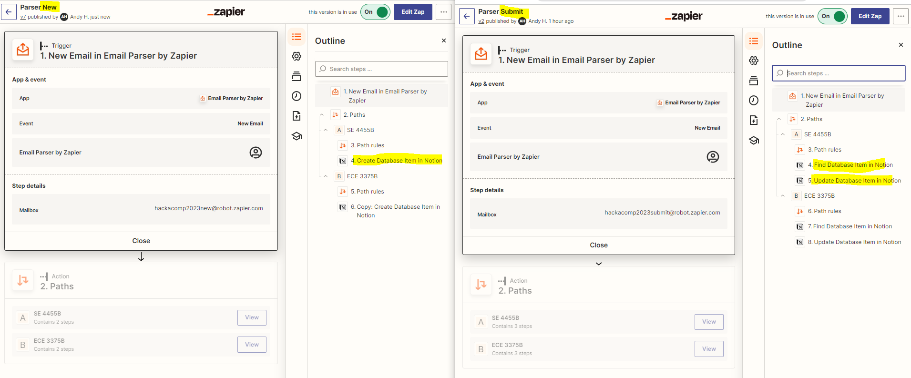View SE 4455B path in Parser New
Image resolution: width=911 pixels, height=378 pixels.
252,317
